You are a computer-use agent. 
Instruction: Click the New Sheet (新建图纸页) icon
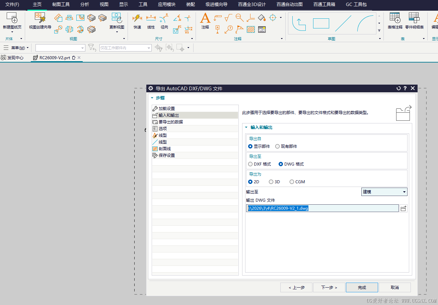12,18
